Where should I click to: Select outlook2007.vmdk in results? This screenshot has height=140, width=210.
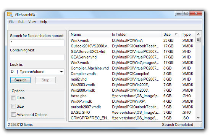click(132, 107)
